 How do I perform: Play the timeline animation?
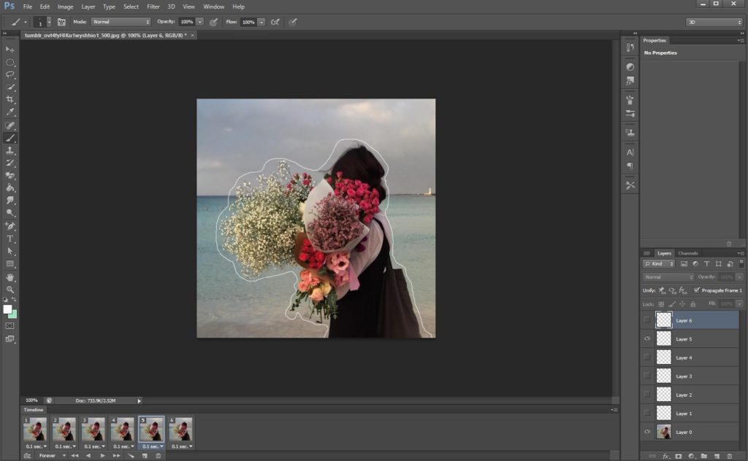(102, 455)
